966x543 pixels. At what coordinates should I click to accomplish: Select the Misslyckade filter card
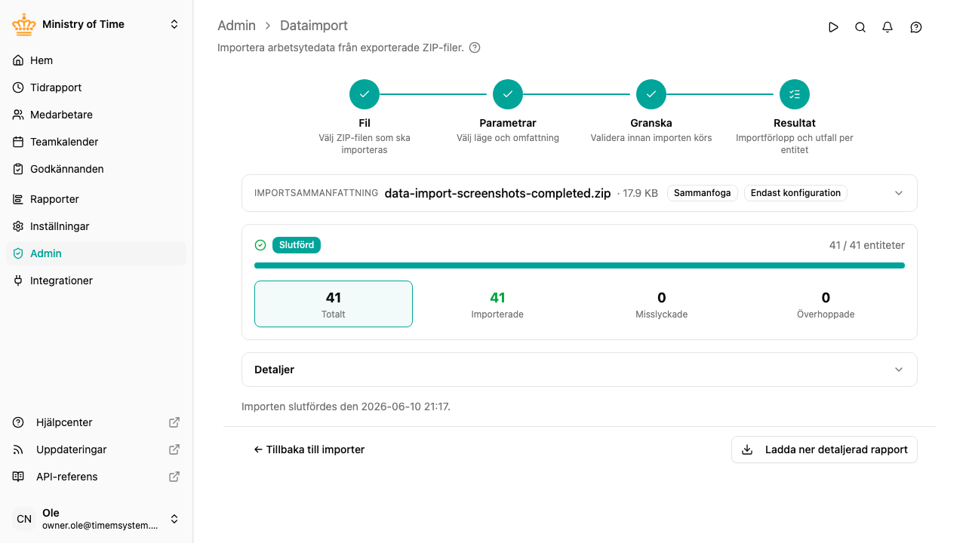pos(662,304)
